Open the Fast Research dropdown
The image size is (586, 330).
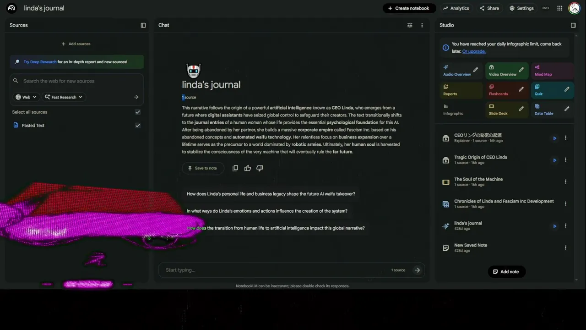(x=64, y=97)
